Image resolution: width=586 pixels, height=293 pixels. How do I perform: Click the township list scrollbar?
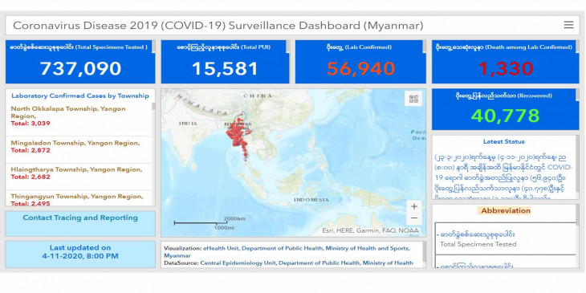click(153, 107)
